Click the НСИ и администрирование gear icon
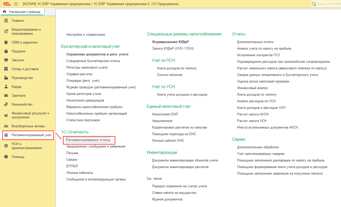This screenshot has width=341, height=207. click(6, 146)
